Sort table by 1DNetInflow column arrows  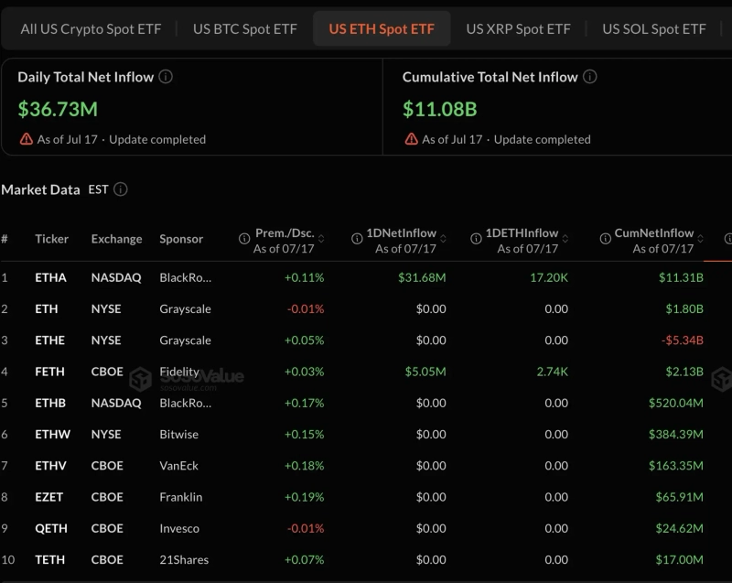(x=443, y=239)
